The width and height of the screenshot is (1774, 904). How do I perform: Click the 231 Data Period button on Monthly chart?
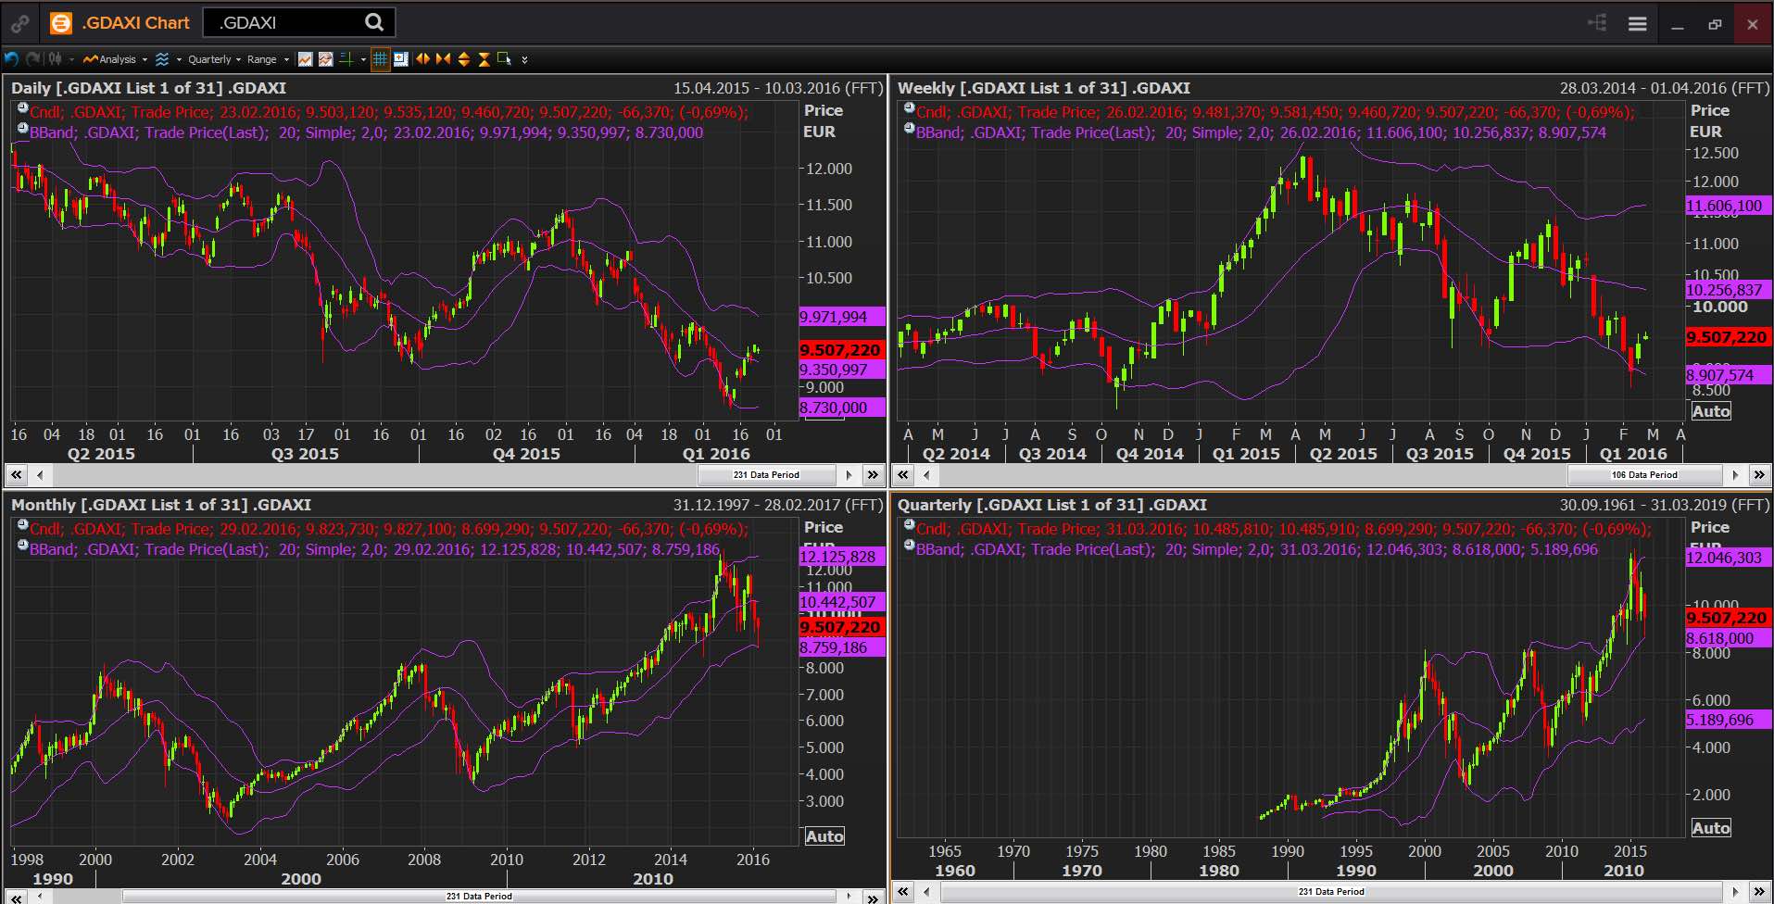coord(480,895)
